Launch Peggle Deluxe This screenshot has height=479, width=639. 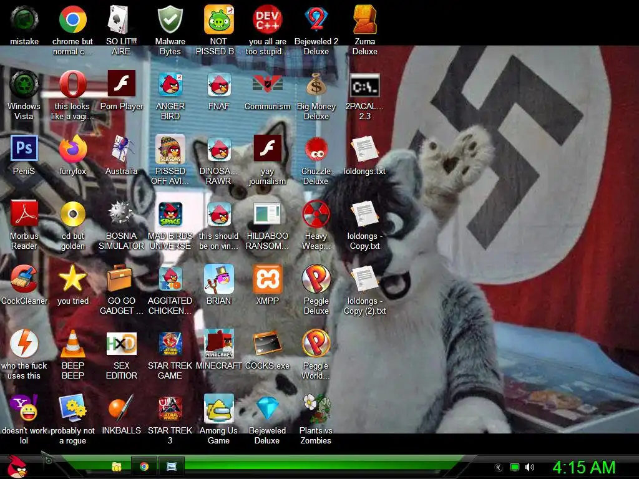316,279
